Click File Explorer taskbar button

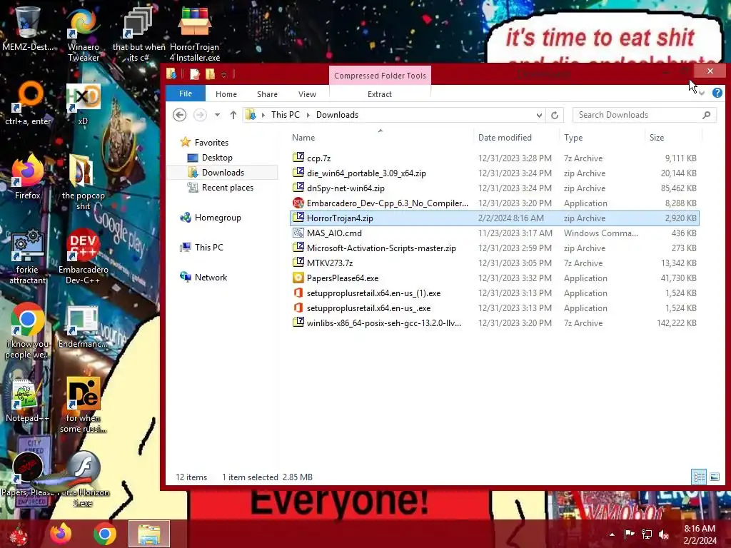point(149,534)
